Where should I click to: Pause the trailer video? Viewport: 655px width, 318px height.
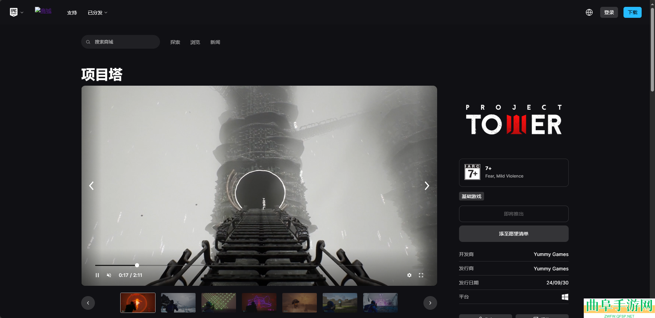coord(97,275)
